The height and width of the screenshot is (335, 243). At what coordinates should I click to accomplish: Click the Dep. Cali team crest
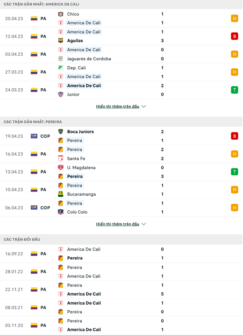coord(61,68)
